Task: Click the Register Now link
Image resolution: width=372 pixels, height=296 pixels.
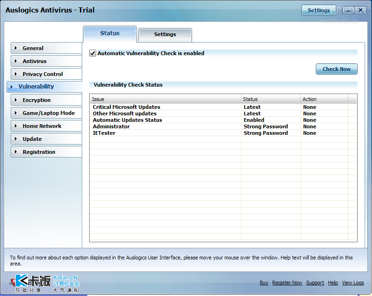Action: (x=287, y=283)
